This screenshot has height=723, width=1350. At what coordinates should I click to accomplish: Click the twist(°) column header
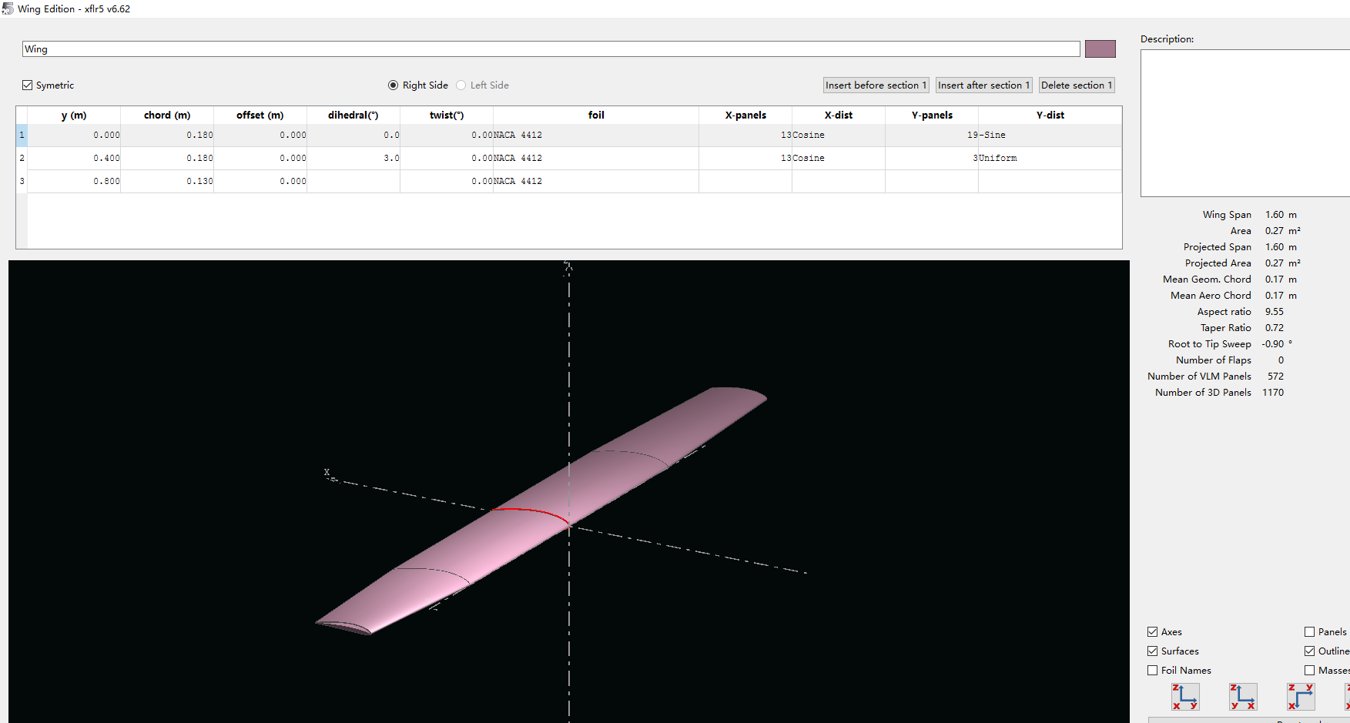(x=447, y=115)
